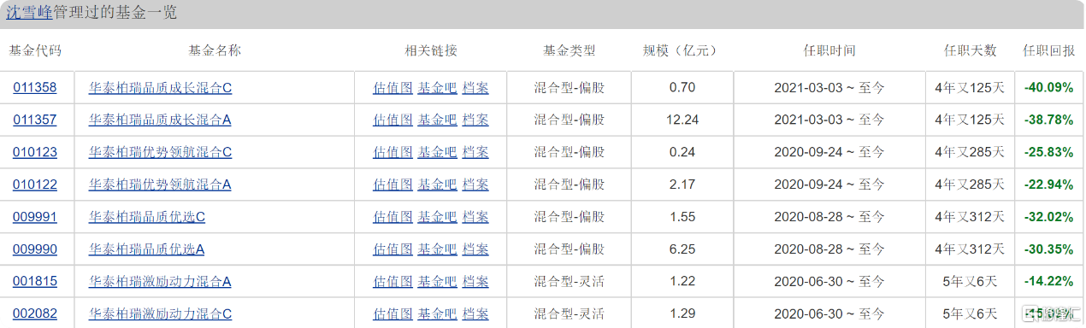Select the -30.35% return value
1086x328 pixels.
click(1048, 249)
